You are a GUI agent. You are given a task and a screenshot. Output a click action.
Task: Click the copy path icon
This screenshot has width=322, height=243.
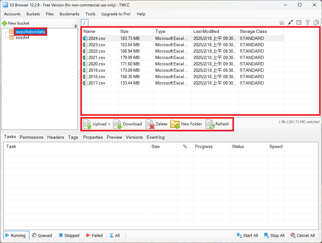point(316,22)
